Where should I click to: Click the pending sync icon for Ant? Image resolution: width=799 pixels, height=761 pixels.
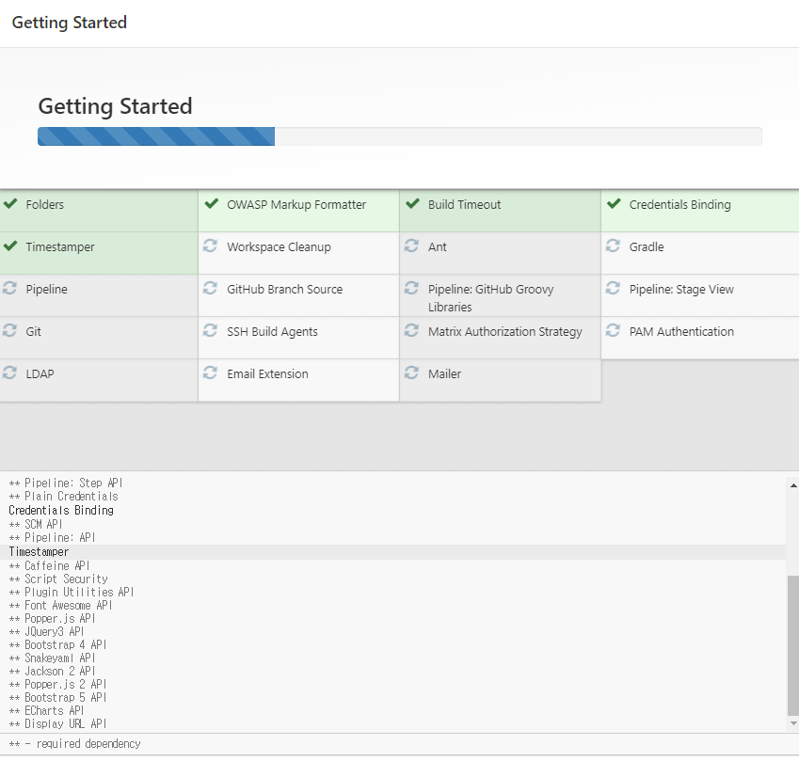(x=411, y=246)
